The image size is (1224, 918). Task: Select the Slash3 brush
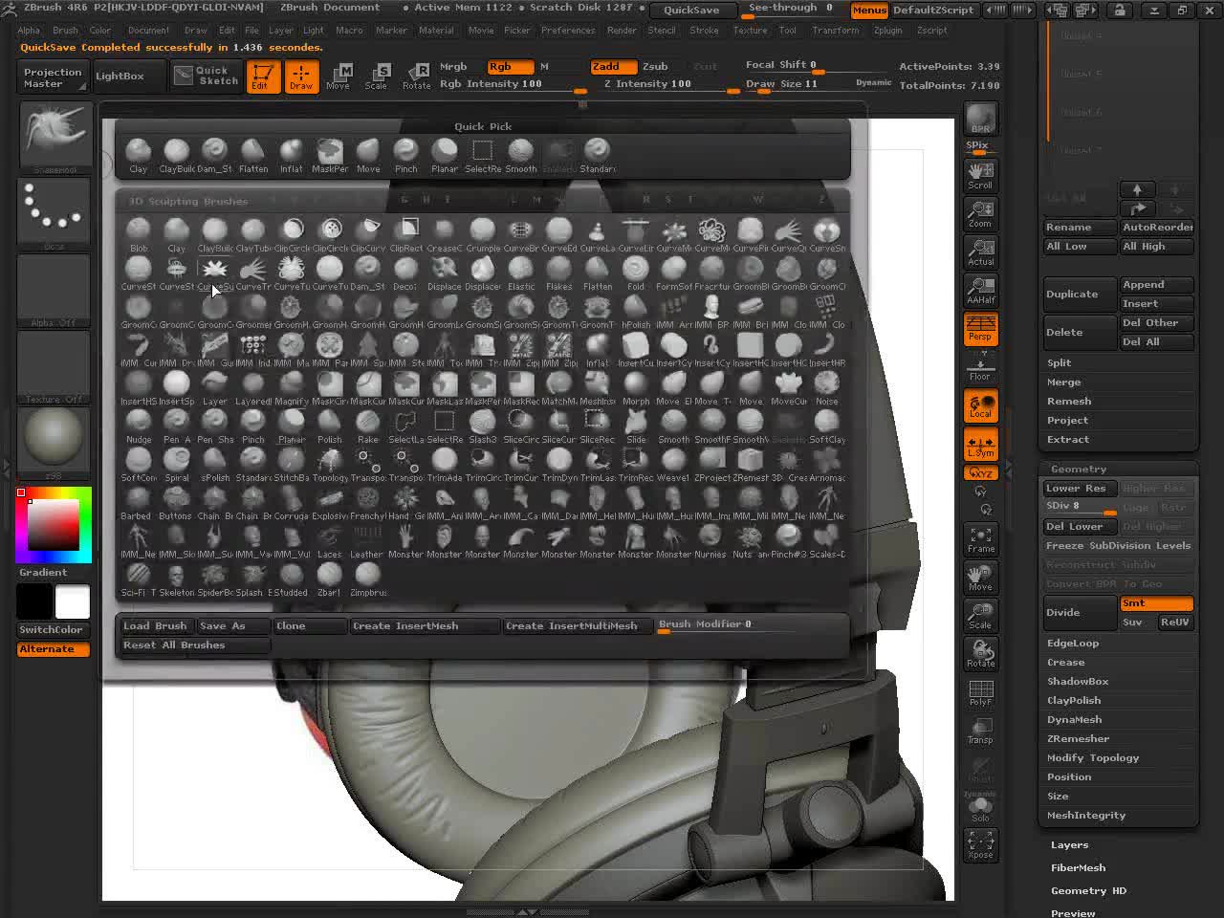[483, 426]
